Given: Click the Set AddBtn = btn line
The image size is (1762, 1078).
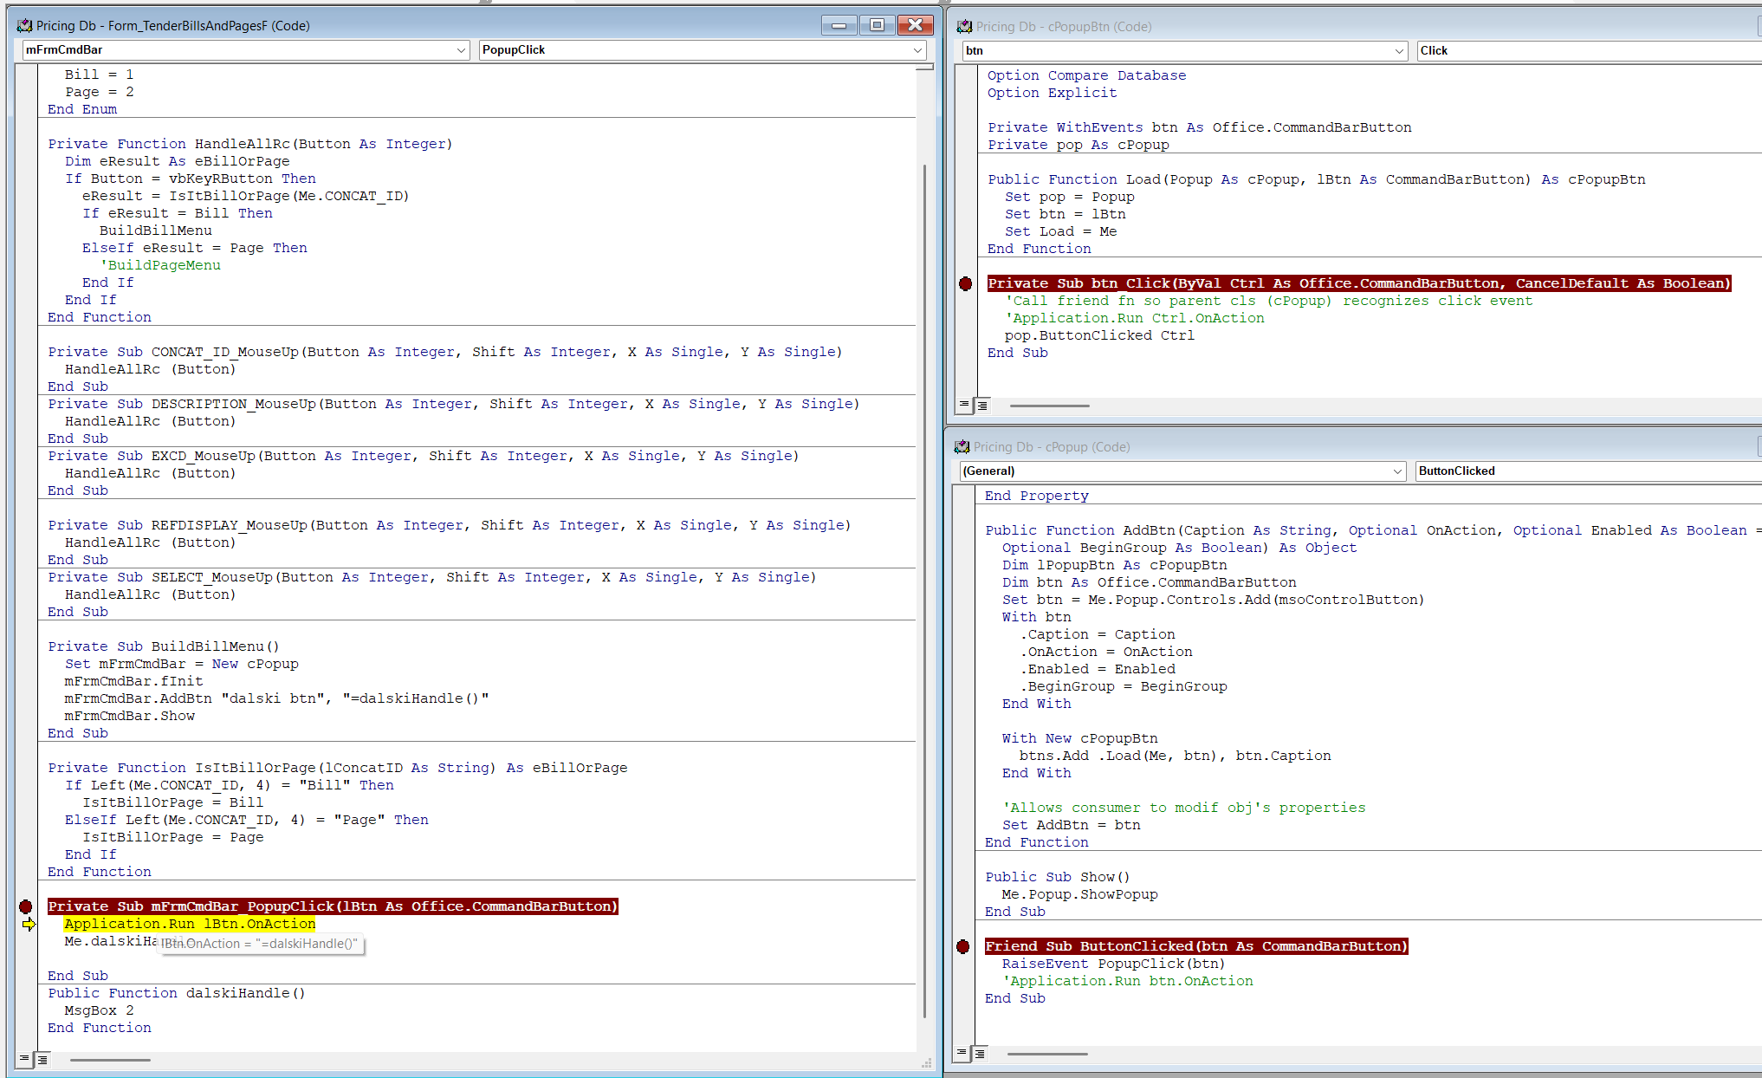Looking at the screenshot, I should (1071, 825).
